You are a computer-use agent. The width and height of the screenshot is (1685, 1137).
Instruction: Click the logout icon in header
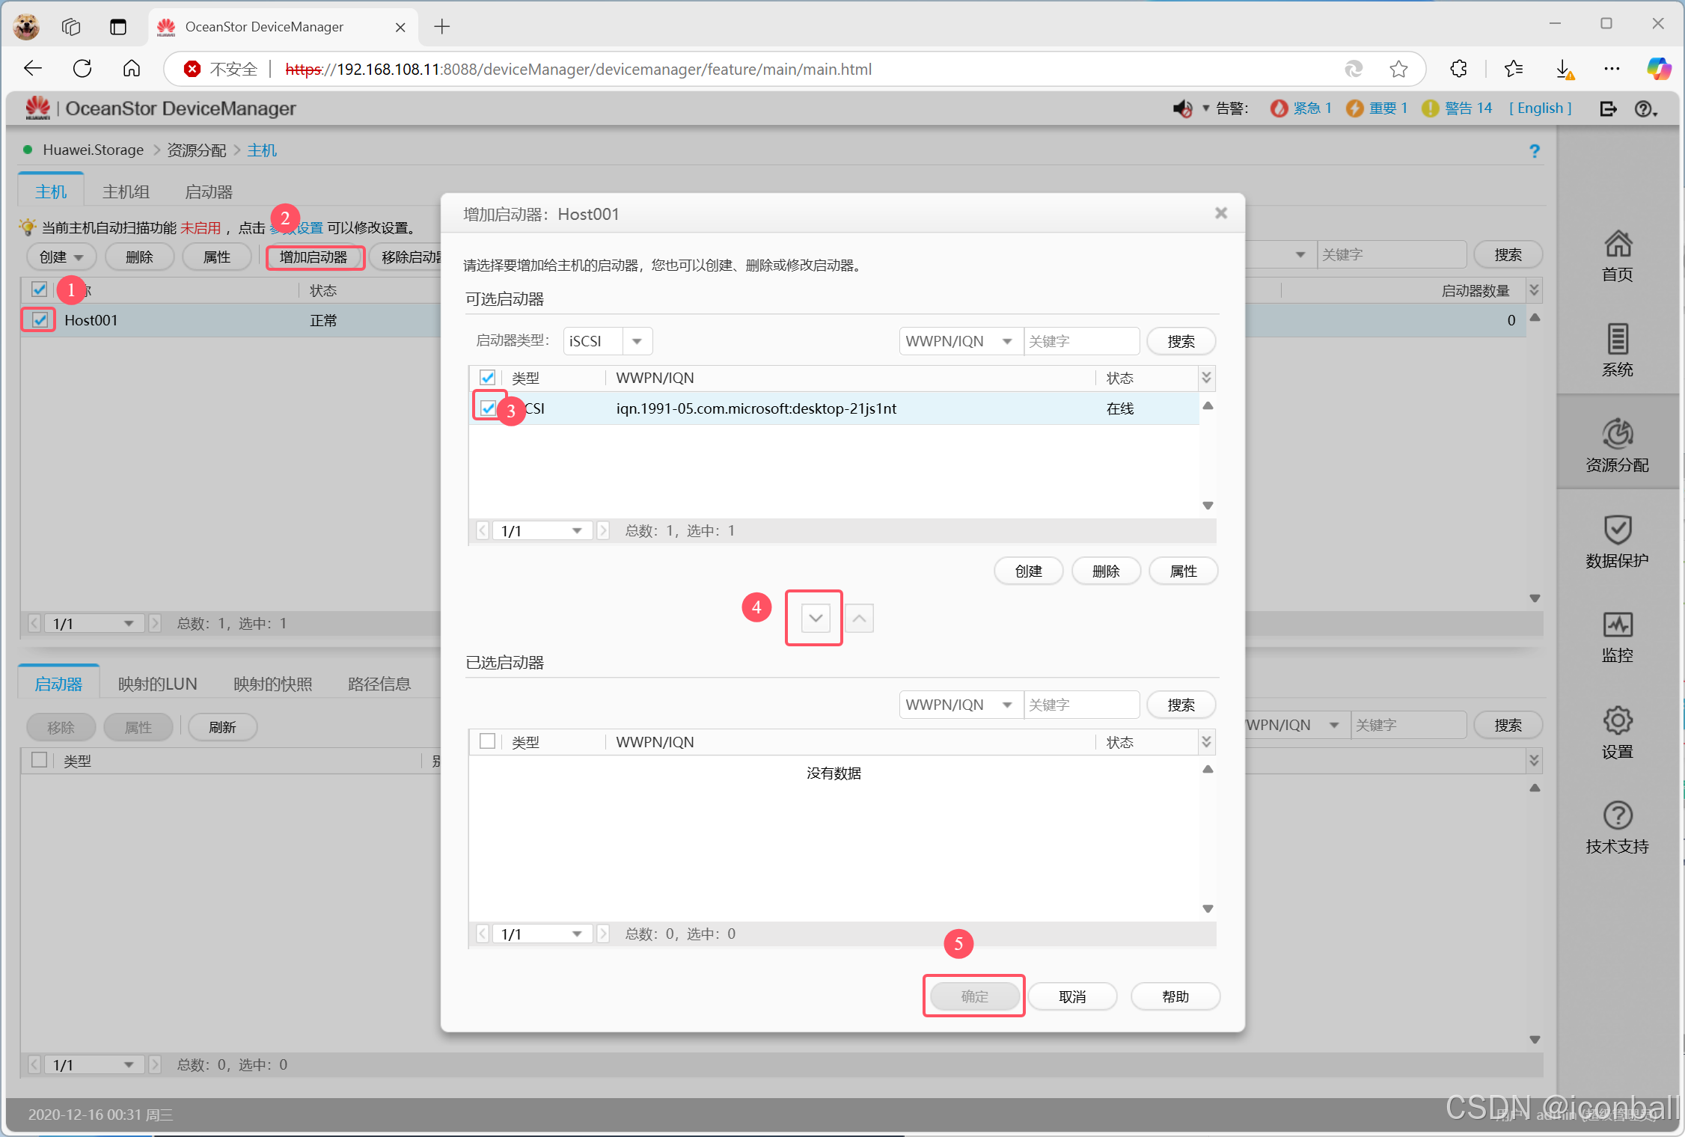point(1607,108)
